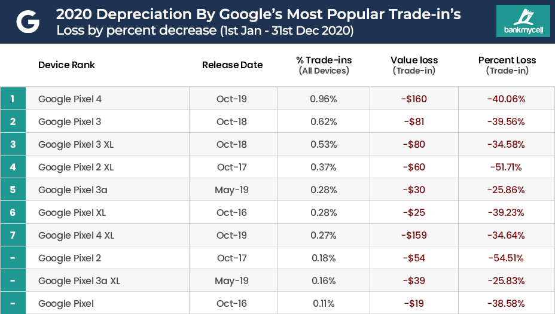
Task: Click the Google G logo icon
Action: 28,22
